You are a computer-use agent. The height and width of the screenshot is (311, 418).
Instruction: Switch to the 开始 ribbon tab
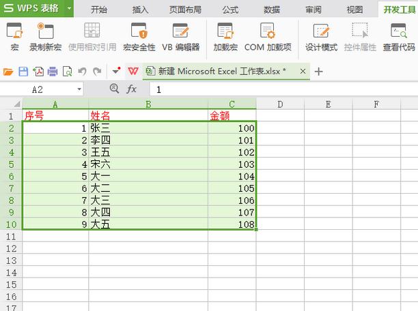coord(99,10)
